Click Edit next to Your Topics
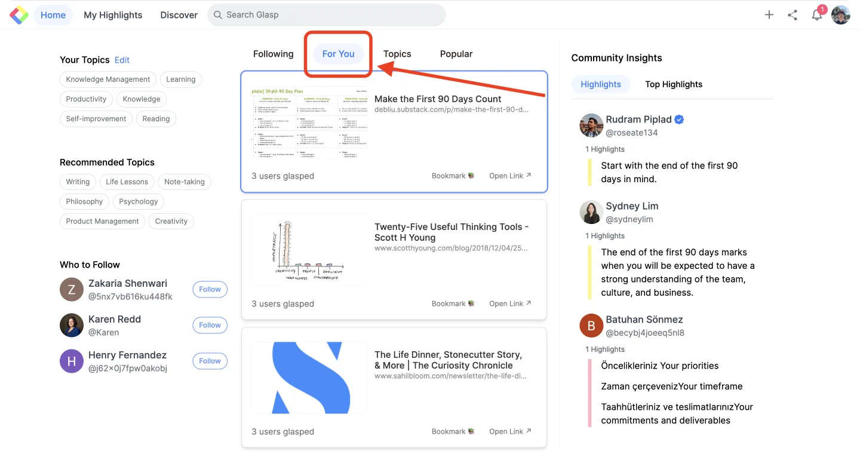 click(x=122, y=60)
